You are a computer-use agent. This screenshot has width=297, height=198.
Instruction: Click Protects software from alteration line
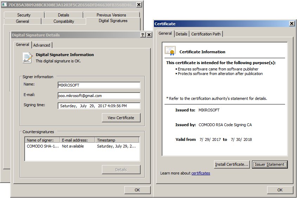(x=220, y=74)
